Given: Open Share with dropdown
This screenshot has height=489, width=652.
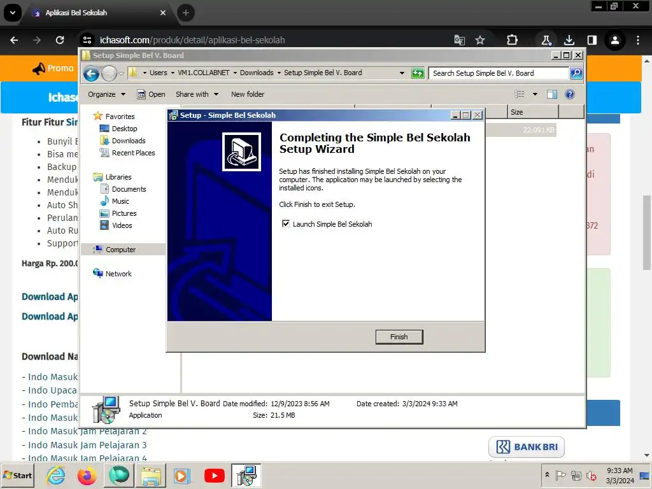Looking at the screenshot, I should [x=197, y=94].
